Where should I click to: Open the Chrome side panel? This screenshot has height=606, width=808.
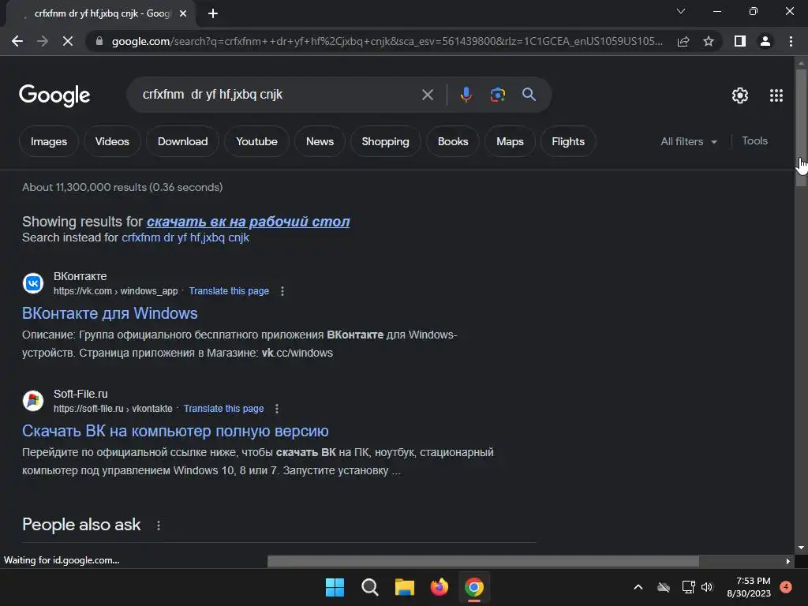(740, 41)
